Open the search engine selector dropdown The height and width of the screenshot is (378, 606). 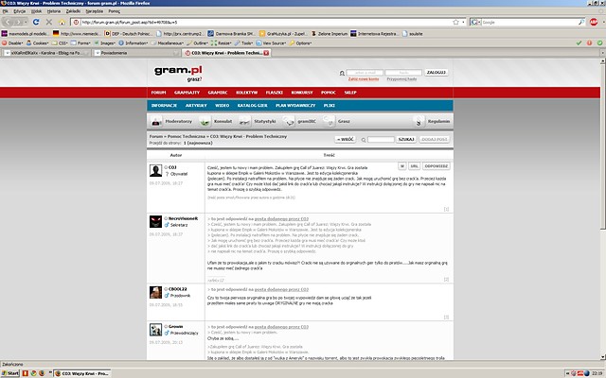point(475,23)
